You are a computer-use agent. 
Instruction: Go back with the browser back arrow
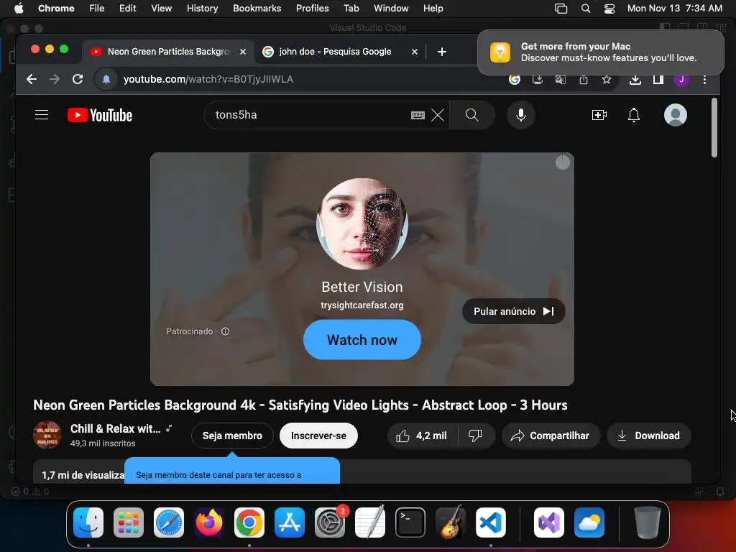(x=32, y=79)
